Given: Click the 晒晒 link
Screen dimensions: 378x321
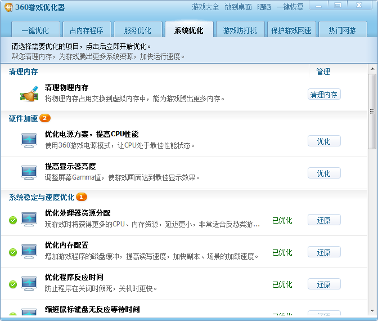Looking at the screenshot, I should [x=264, y=7].
